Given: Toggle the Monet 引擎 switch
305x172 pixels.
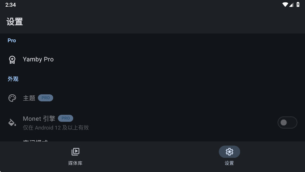Looking at the screenshot, I should 287,122.
